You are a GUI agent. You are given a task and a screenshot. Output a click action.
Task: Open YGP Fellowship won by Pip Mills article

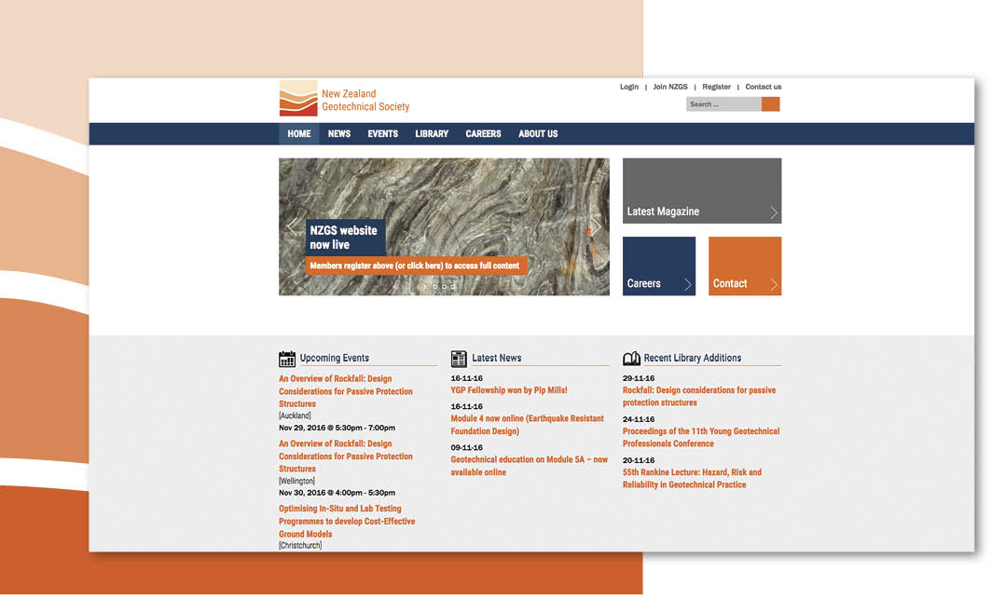[509, 391]
